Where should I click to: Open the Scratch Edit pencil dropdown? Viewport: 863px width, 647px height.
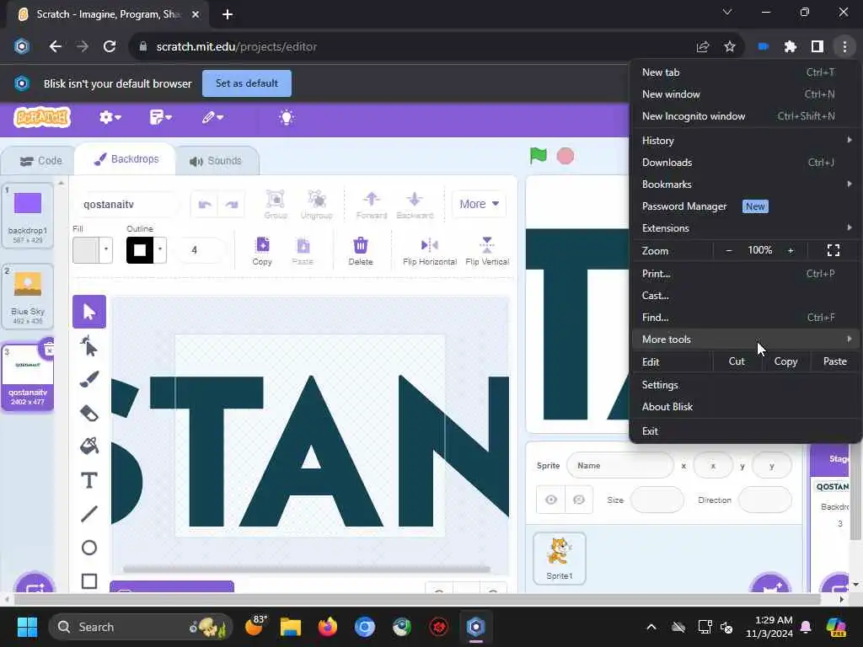click(212, 117)
